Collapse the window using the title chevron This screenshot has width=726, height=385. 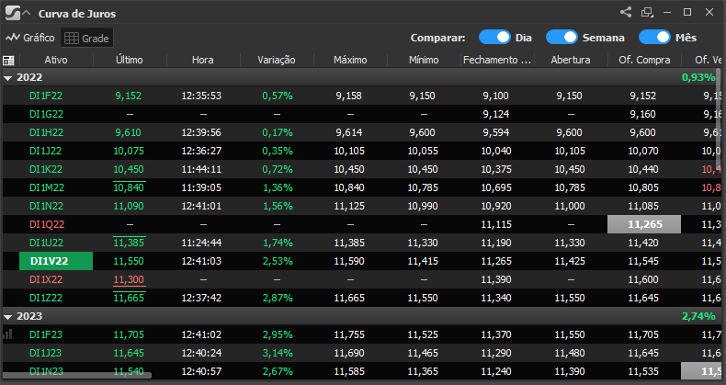coord(26,14)
